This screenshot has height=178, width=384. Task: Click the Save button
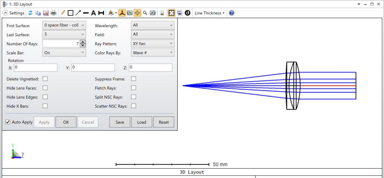click(x=120, y=122)
